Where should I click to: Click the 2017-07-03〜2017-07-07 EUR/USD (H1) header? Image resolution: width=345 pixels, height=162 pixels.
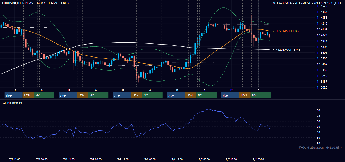coord(307,3)
